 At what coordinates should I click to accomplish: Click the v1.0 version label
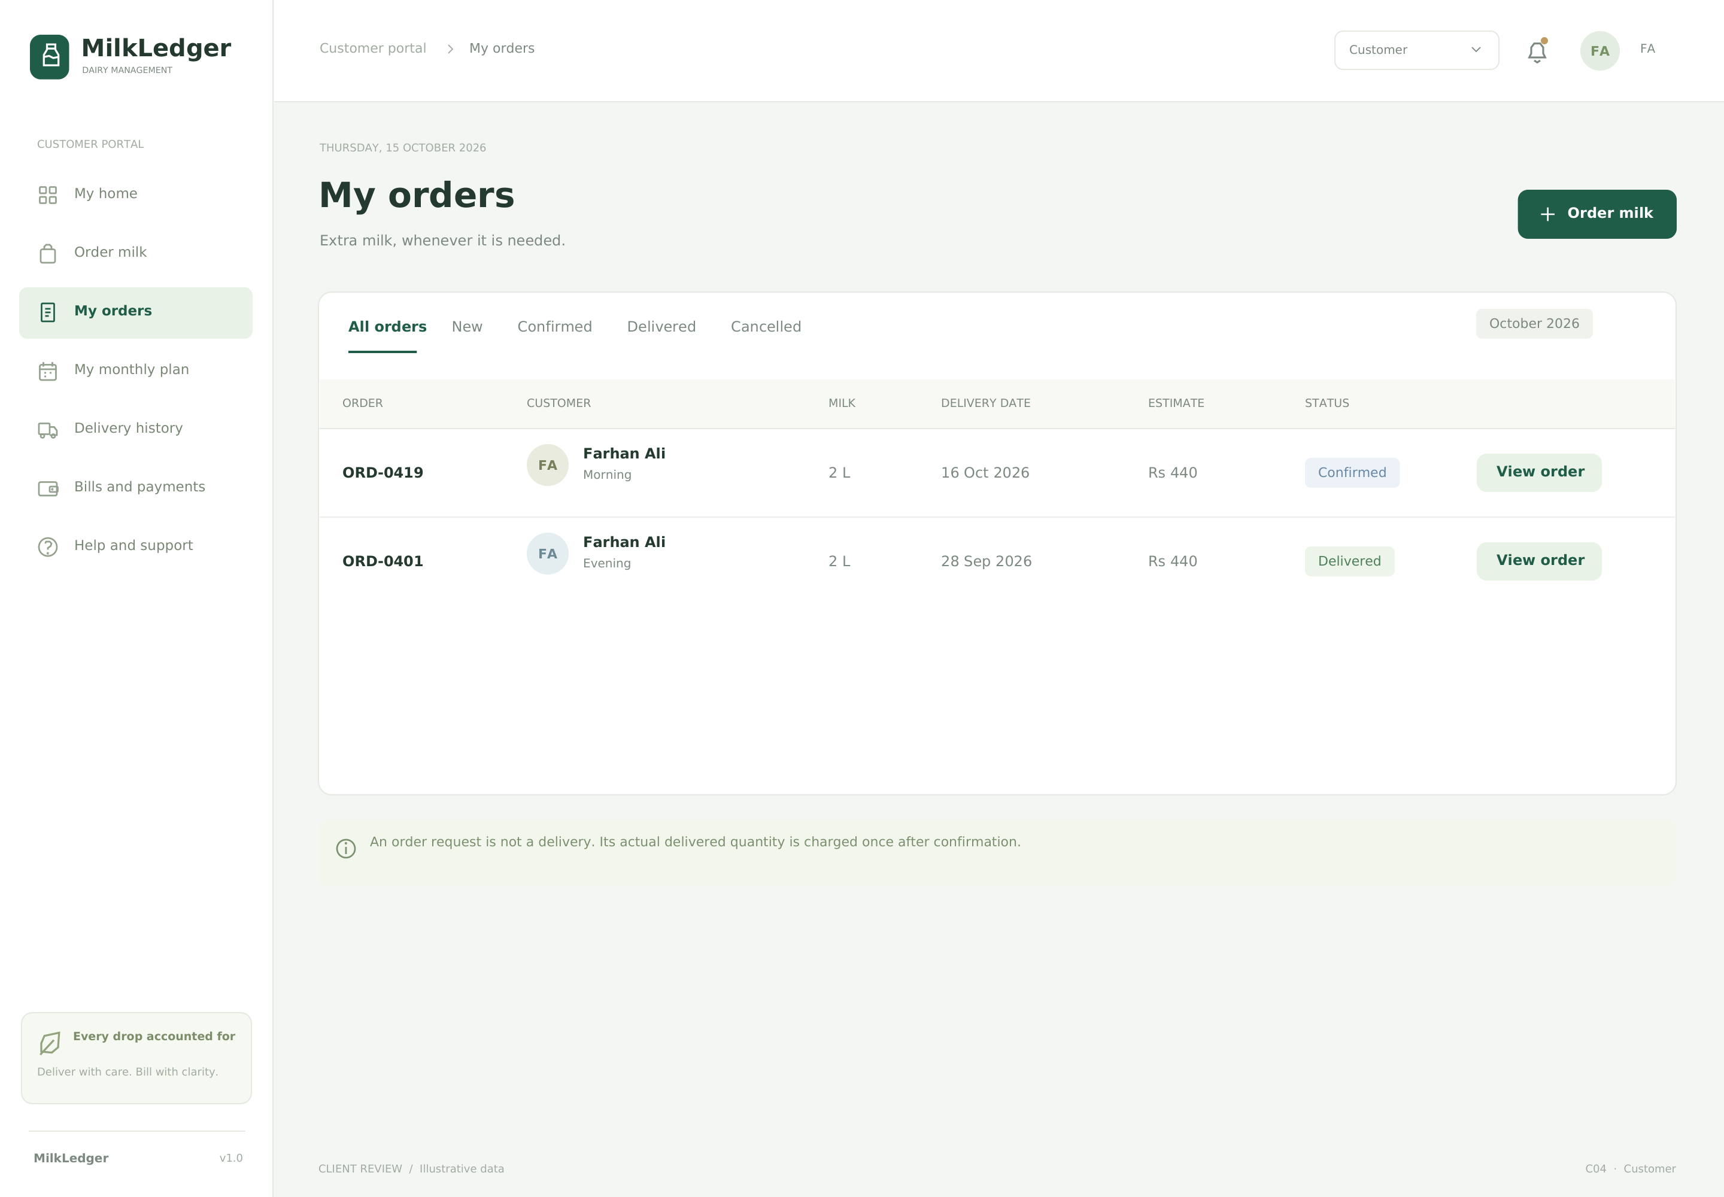coord(231,1158)
